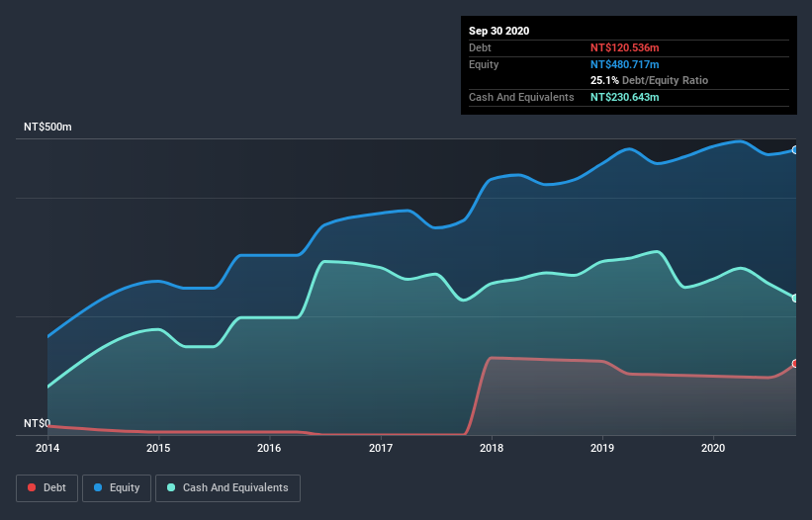Select the 2018 x-axis label

pos(492,448)
